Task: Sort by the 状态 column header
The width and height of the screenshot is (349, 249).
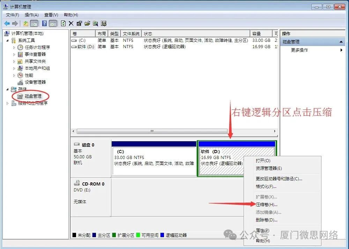Action: coord(196,33)
